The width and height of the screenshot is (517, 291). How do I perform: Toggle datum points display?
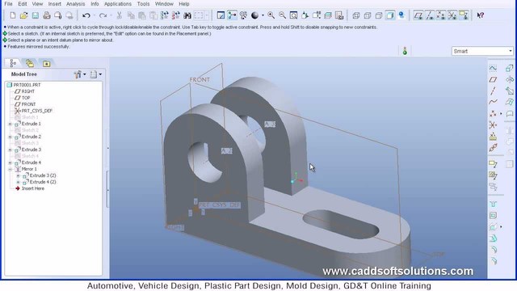tap(441, 15)
